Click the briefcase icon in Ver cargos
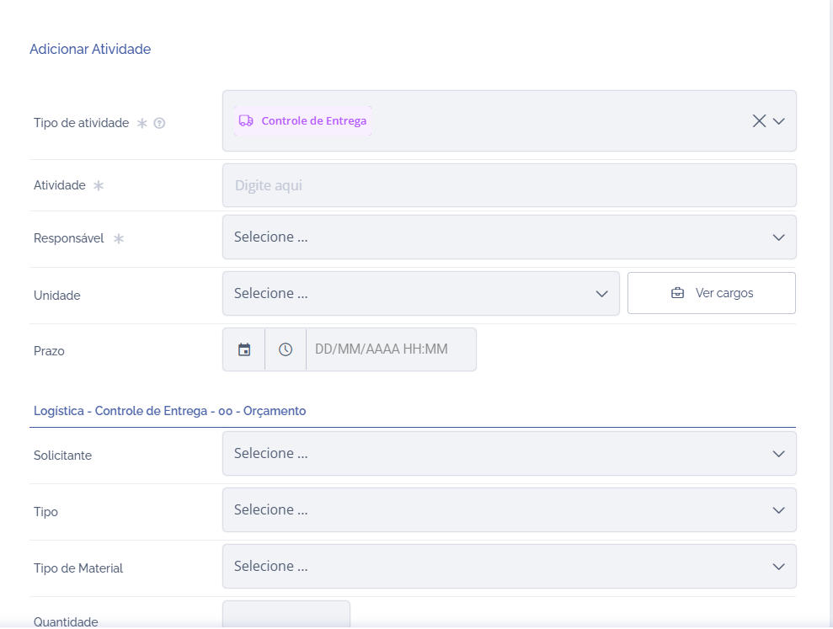Image resolution: width=833 pixels, height=629 pixels. click(677, 293)
